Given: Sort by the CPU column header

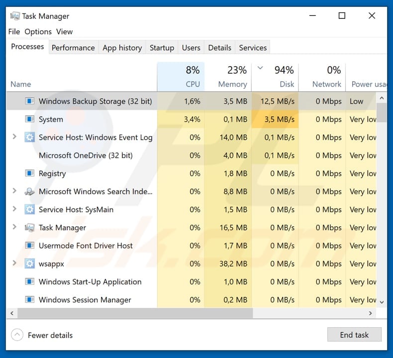Looking at the screenshot, I should (x=181, y=77).
